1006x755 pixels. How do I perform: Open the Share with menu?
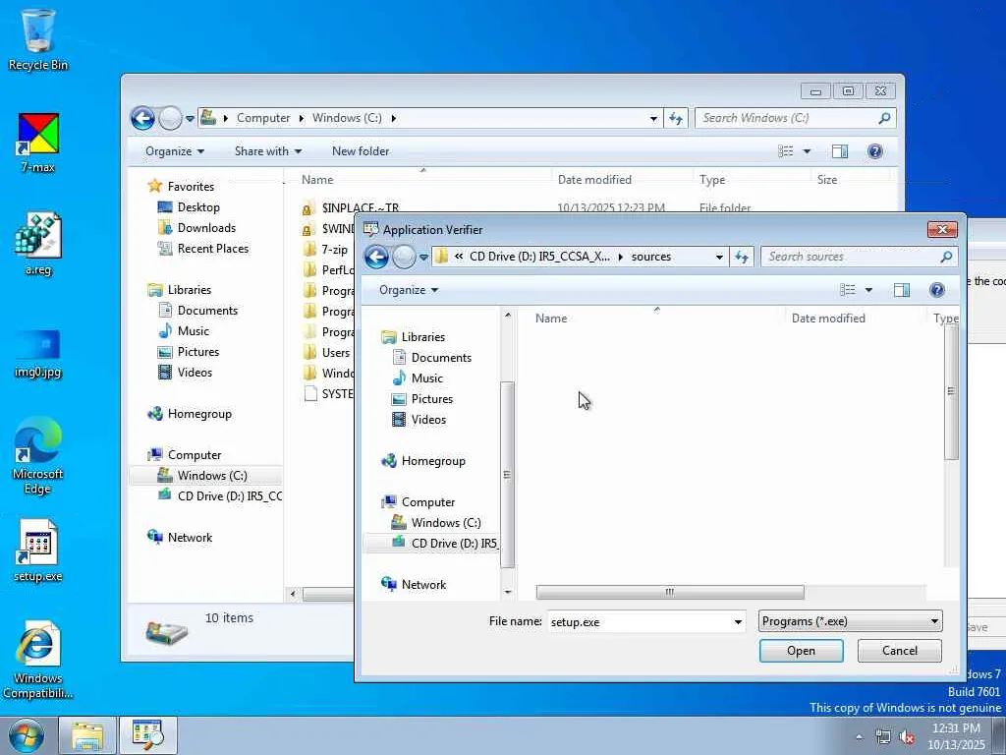click(x=268, y=151)
